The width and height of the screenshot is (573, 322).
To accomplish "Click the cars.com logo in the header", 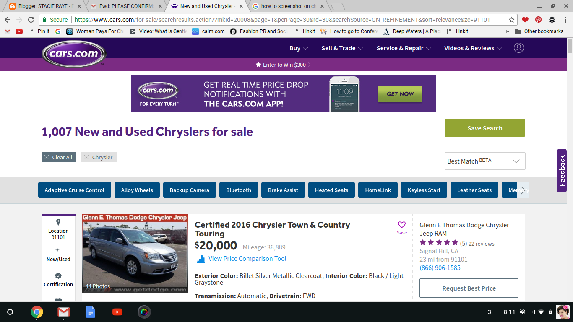I will click(74, 54).
